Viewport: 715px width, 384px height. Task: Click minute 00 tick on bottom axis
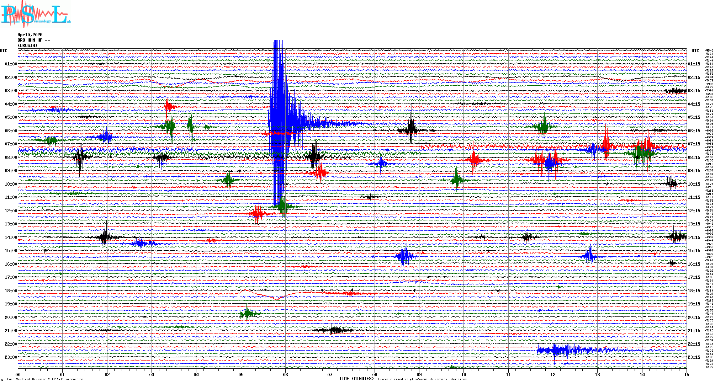click(x=18, y=374)
